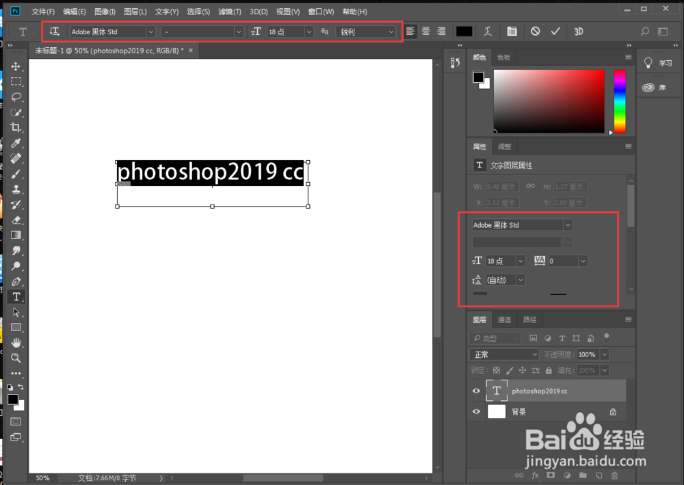Open the 滤镜(T) menu
The width and height of the screenshot is (684, 485).
click(229, 12)
